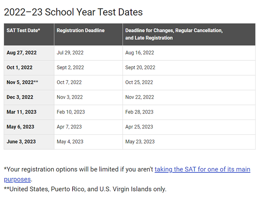Click the Jul 29, 2022 registration deadline cell
Screen dimensions: 259x207
70,53
